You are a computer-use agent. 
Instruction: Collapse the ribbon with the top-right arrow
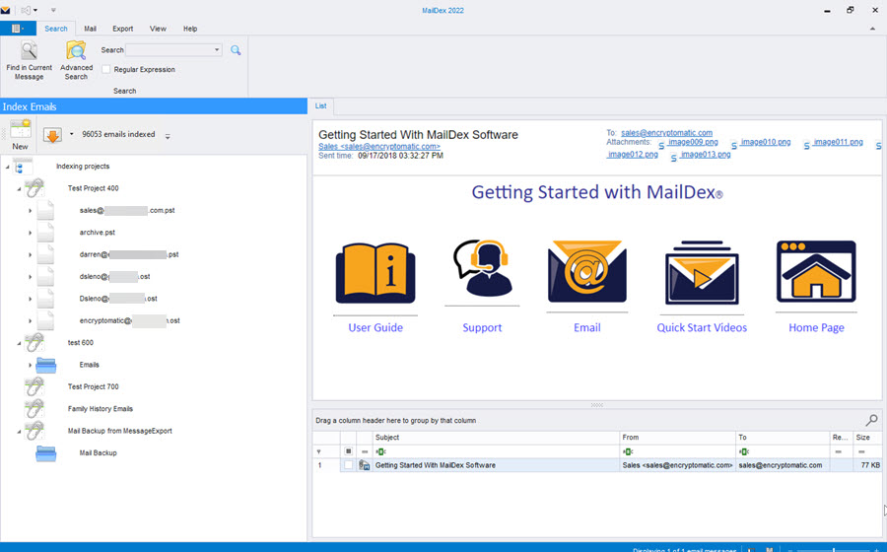[x=872, y=29]
